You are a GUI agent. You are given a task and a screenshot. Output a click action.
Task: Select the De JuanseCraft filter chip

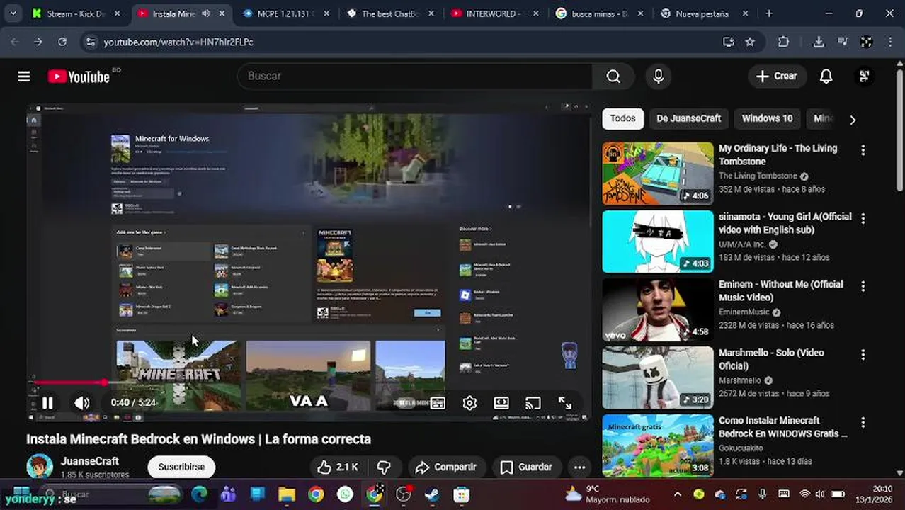[688, 118]
